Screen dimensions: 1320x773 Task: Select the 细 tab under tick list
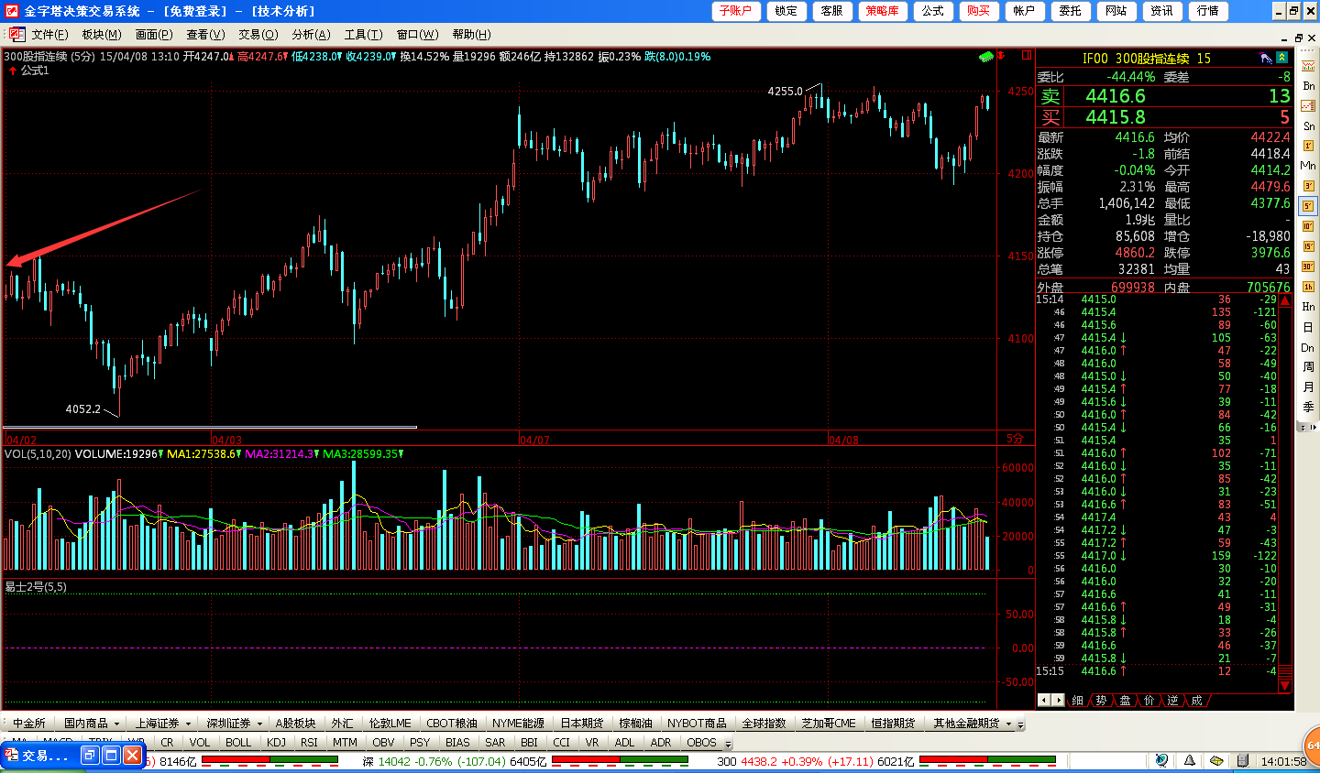pos(1078,701)
